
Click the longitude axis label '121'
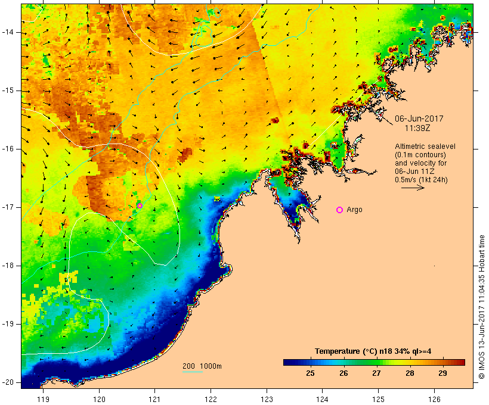pyautogui.click(x=154, y=399)
